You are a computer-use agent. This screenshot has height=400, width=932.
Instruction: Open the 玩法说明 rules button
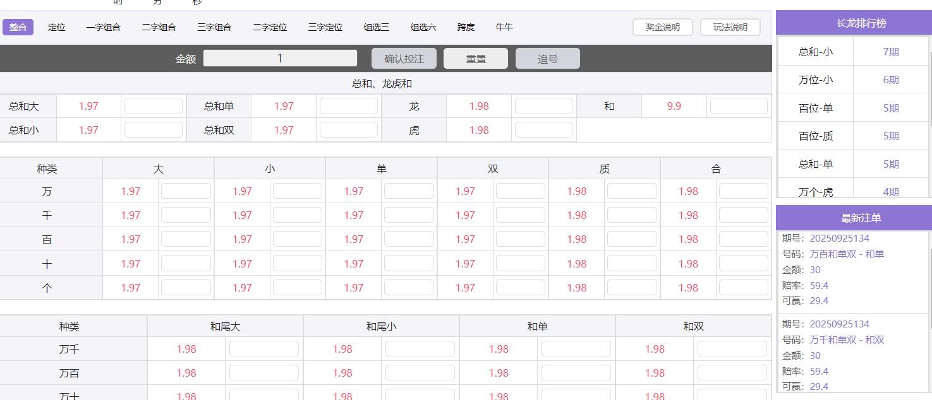(730, 27)
